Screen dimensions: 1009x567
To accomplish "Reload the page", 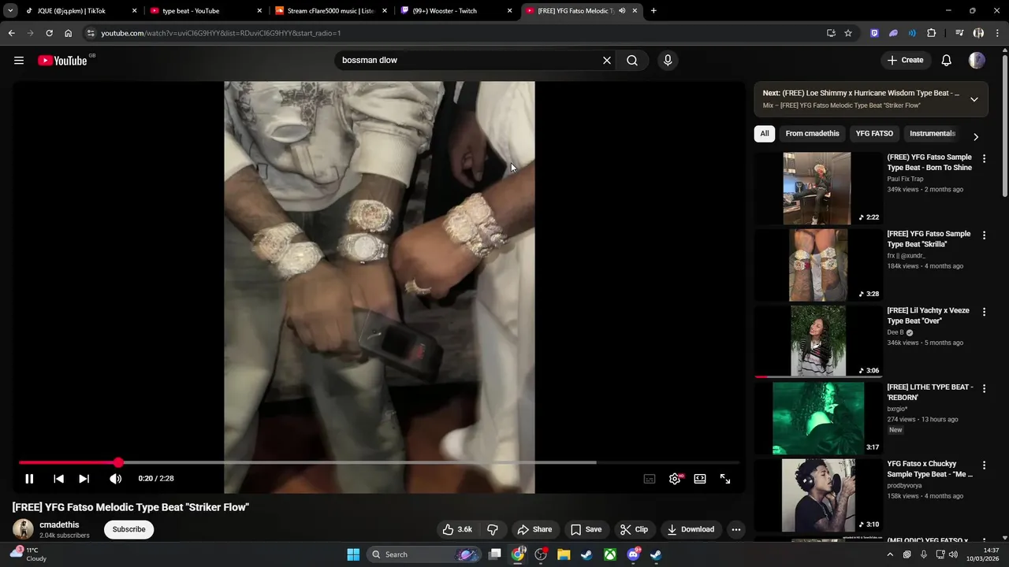I will click(49, 33).
